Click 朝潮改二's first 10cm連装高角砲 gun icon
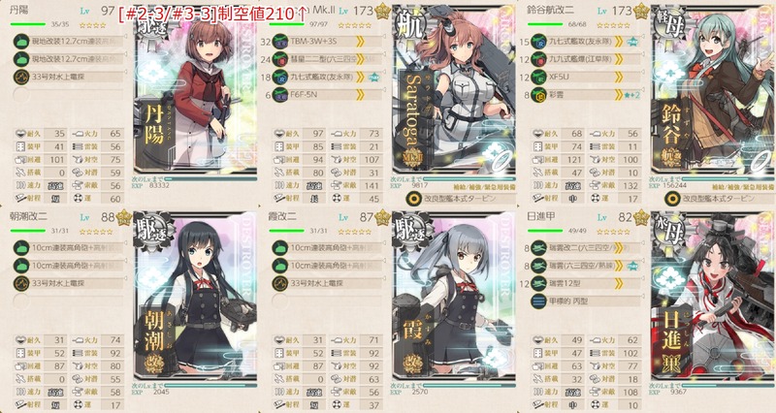The height and width of the screenshot is (413, 776). pyautogui.click(x=21, y=248)
